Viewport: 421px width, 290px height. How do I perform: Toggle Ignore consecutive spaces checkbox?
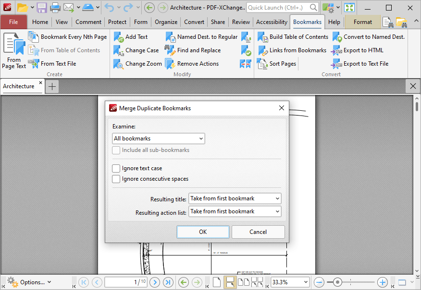pos(116,179)
